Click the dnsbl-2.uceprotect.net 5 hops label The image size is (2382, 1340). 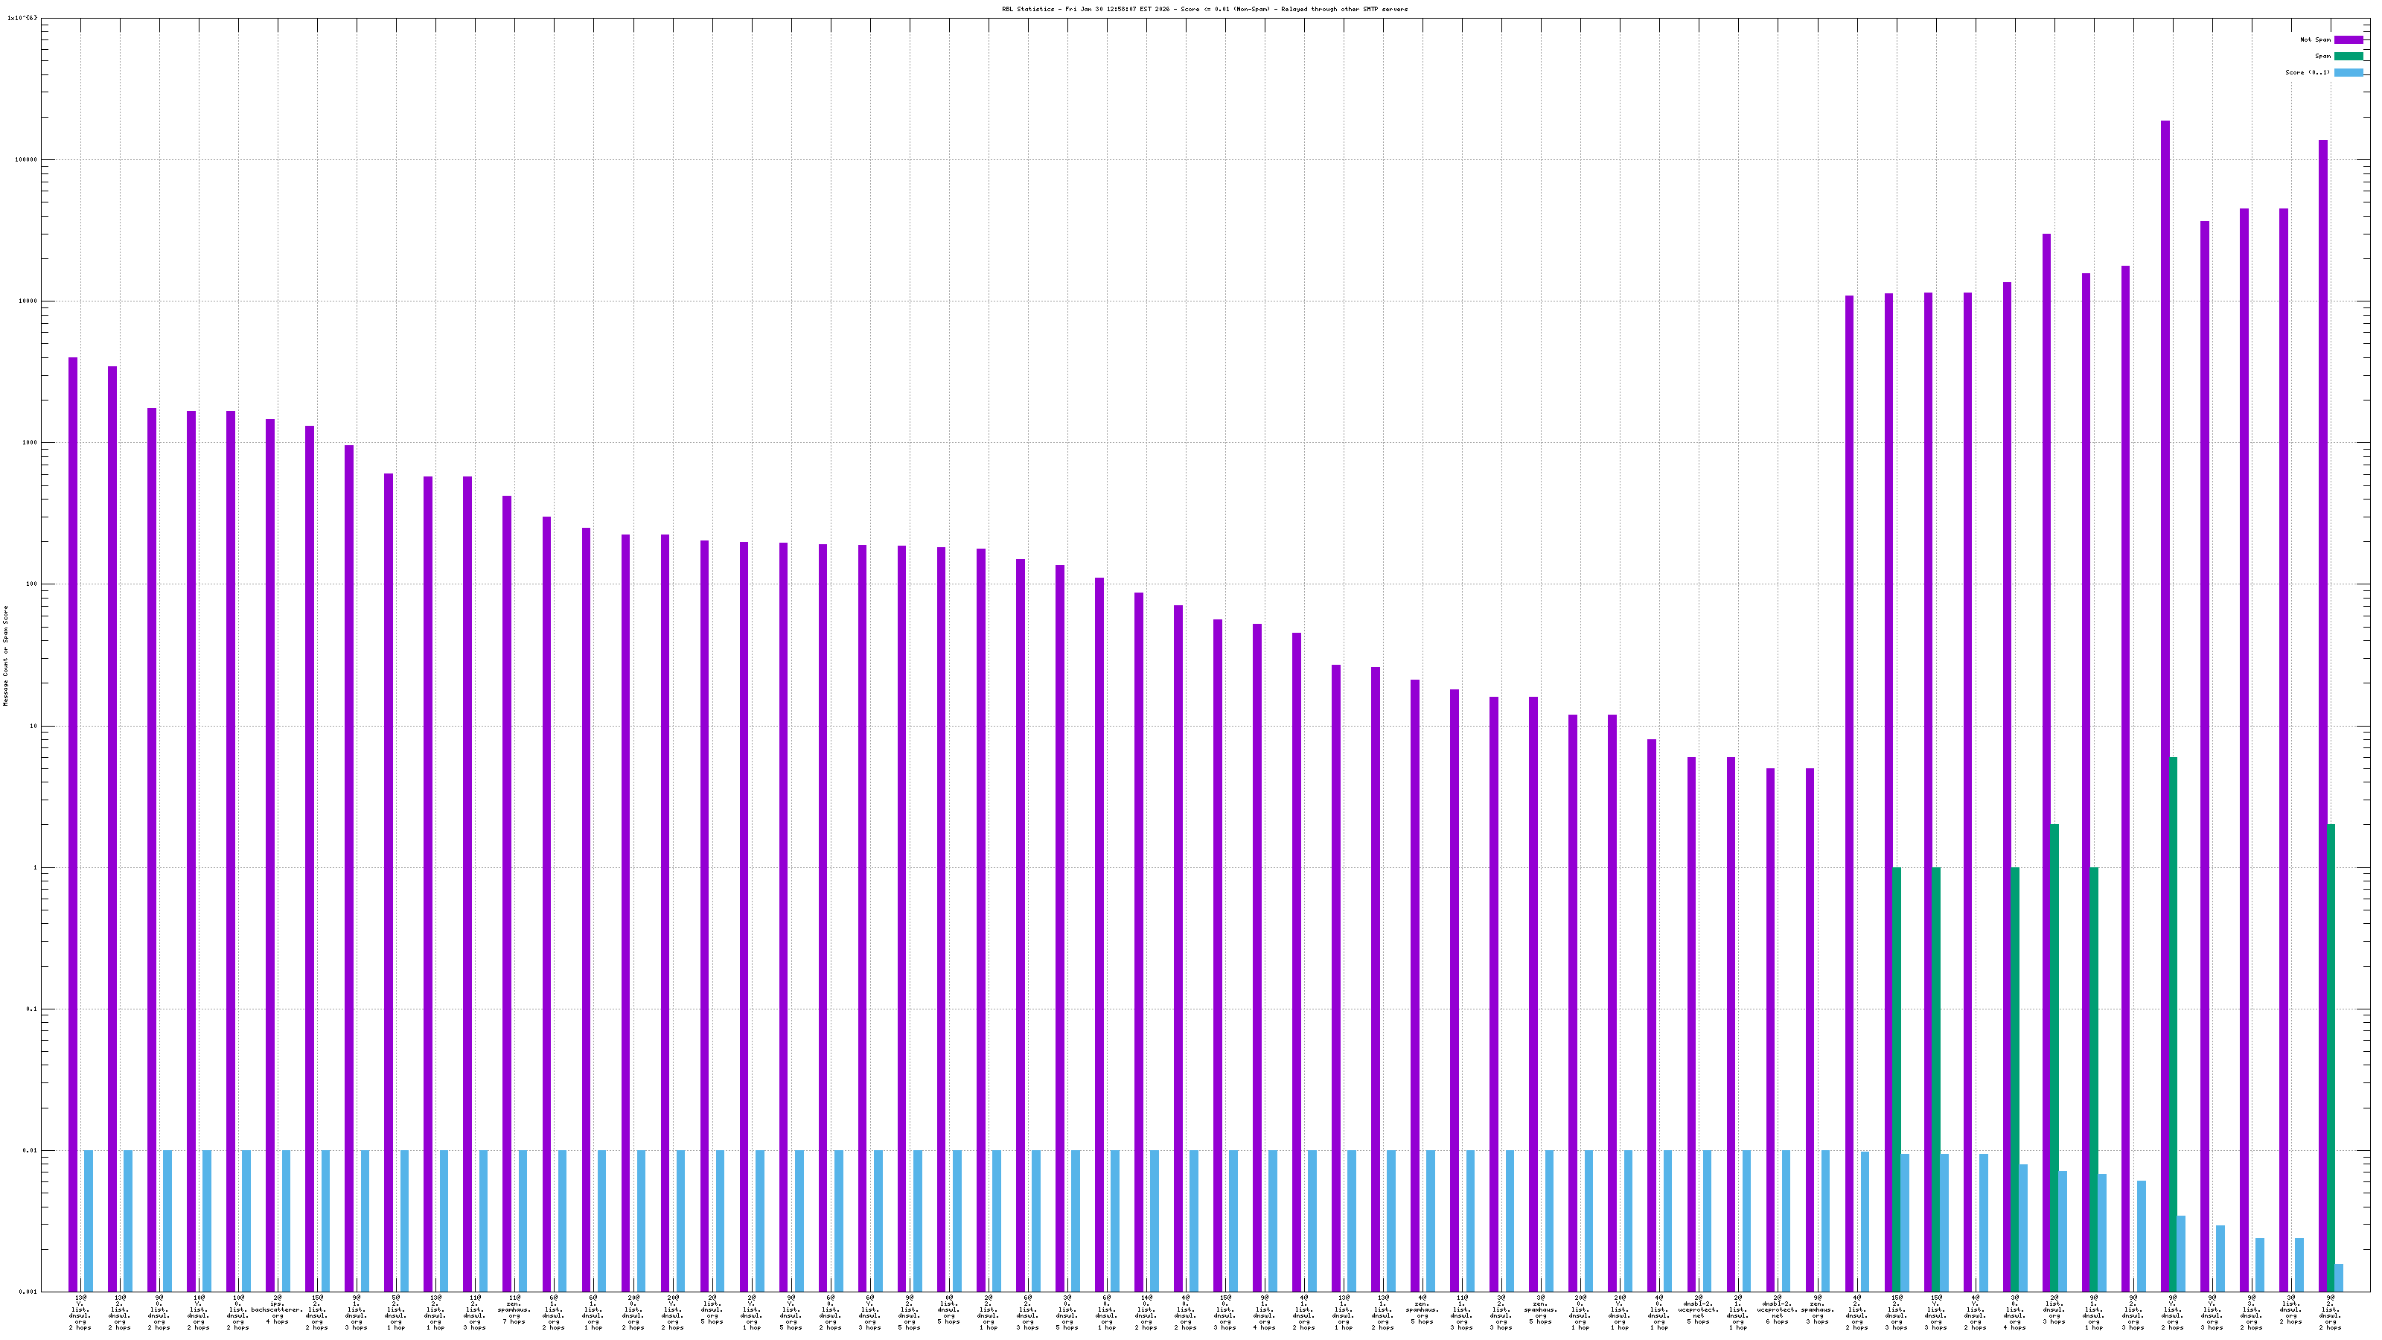1698,1310
